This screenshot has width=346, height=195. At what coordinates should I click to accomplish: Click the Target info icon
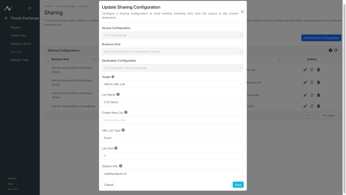pyautogui.click(x=113, y=77)
